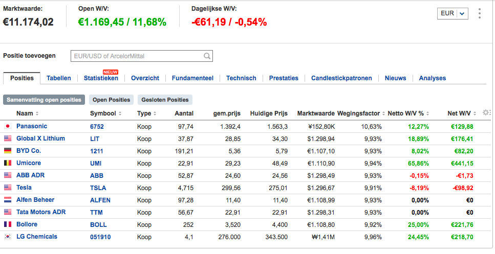Click the 1211 symbol link
This screenshot has width=495, height=254.
coord(96,151)
